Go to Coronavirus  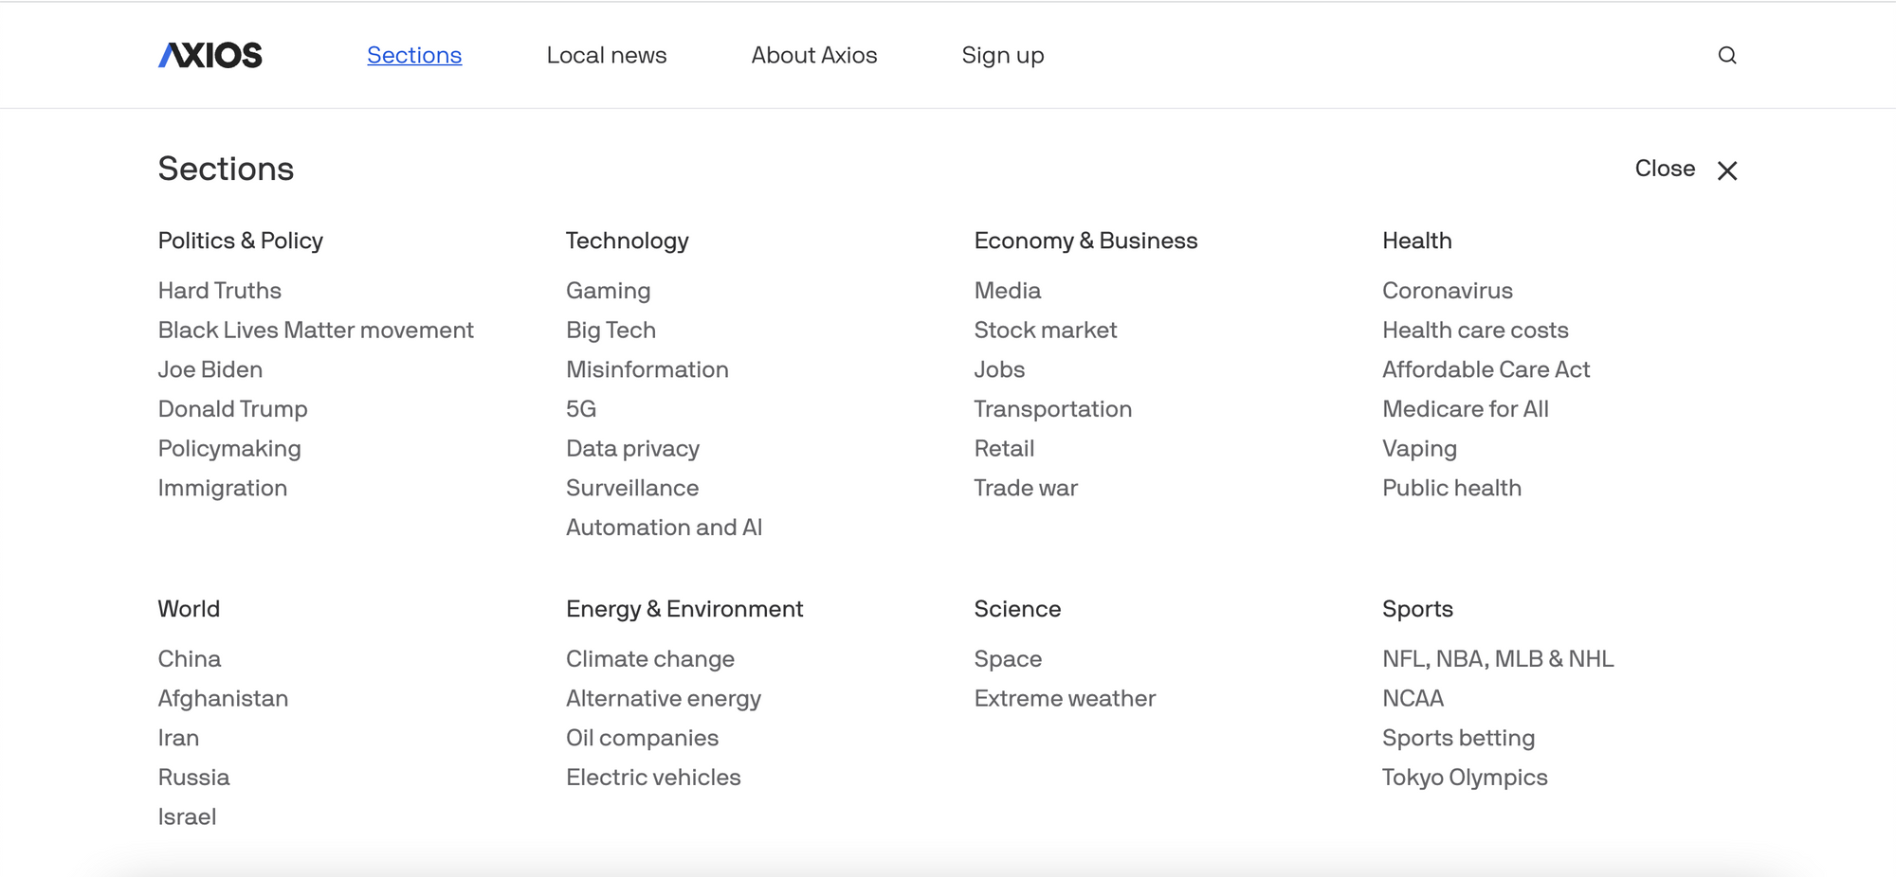(1448, 291)
